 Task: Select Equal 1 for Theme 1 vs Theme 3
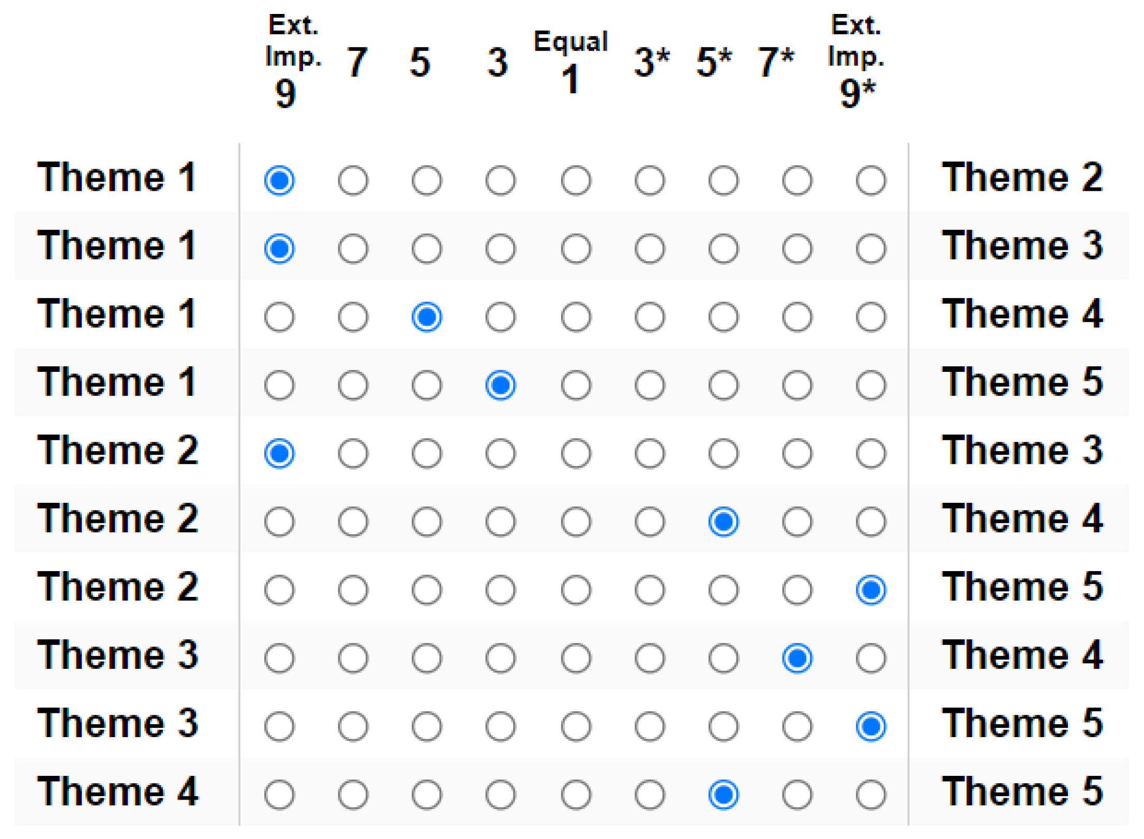tap(576, 249)
